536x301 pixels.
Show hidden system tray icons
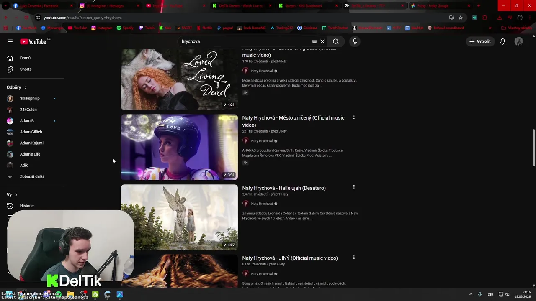click(x=471, y=294)
